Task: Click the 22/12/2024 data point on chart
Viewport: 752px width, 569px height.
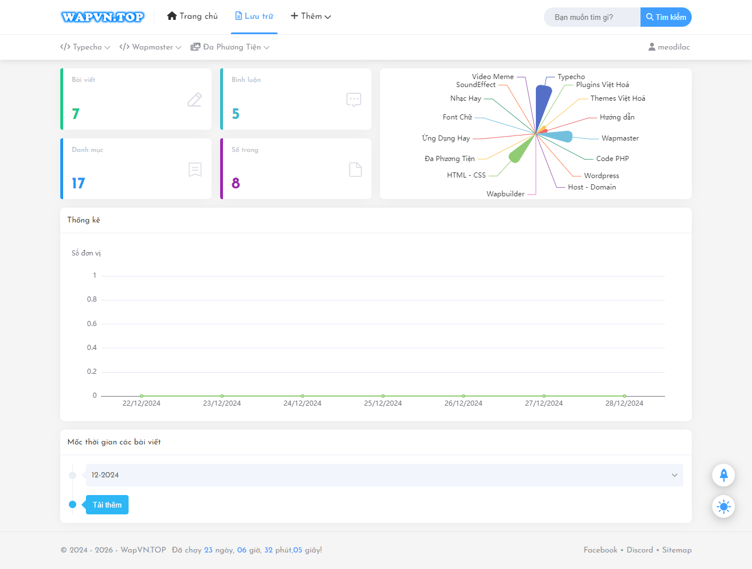Action: pyautogui.click(x=142, y=396)
